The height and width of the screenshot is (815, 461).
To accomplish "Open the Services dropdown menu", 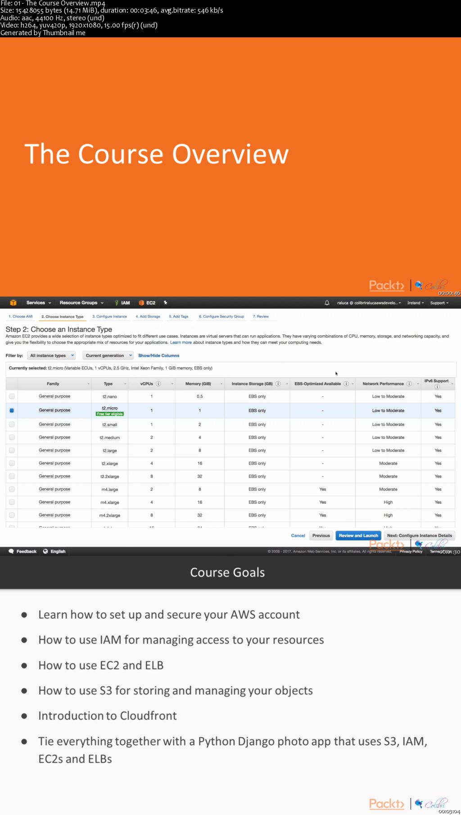I will [39, 303].
